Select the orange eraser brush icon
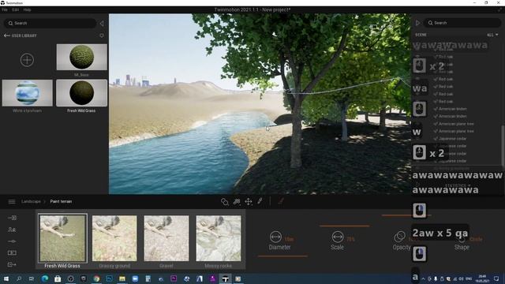Viewport: 505px width, 284px height. tap(281, 201)
